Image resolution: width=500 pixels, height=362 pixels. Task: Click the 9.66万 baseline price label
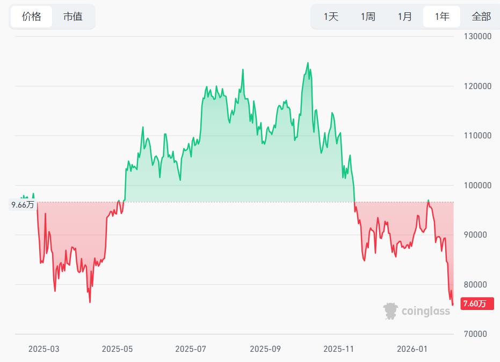23,204
